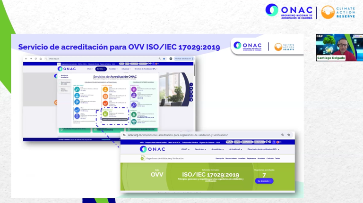Bookmark page with star icon in lower browser
The image size is (363, 203).
(x=289, y=135)
